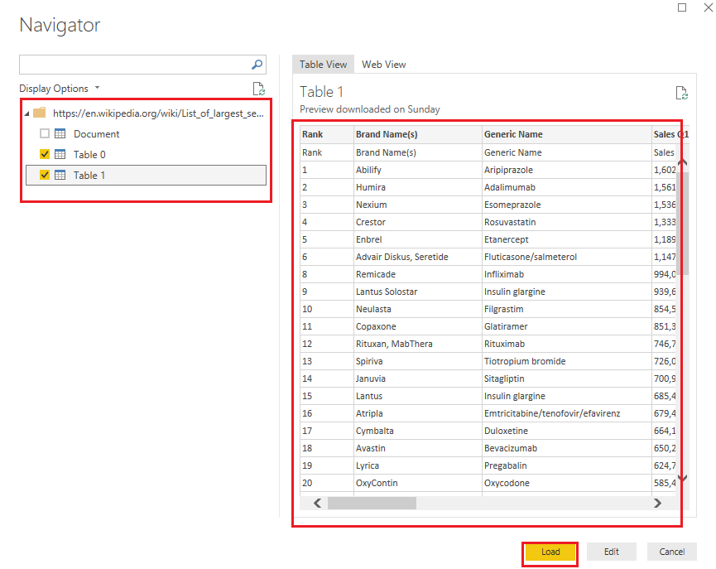Screen dimensions: 716x569
Task: Click the vertical scroll up arrow
Action: [683, 162]
